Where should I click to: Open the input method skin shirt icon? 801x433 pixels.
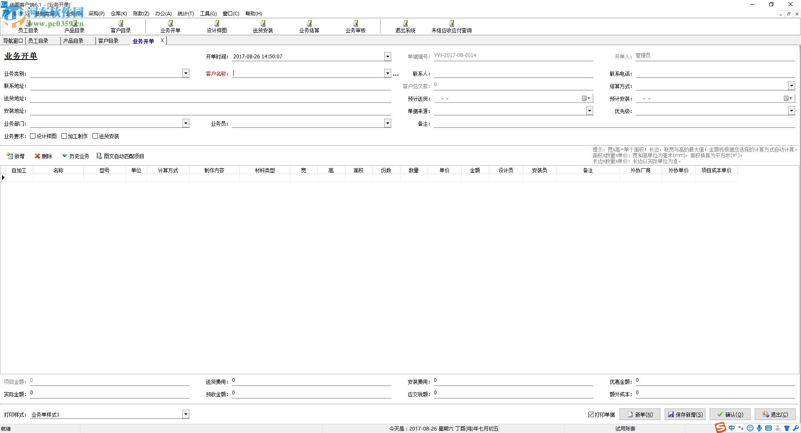787,428
